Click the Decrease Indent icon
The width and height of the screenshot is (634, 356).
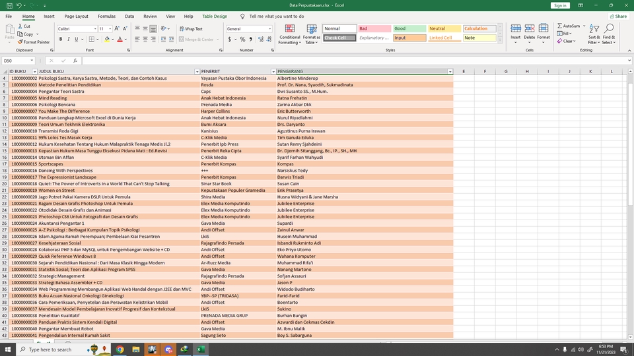163,40
